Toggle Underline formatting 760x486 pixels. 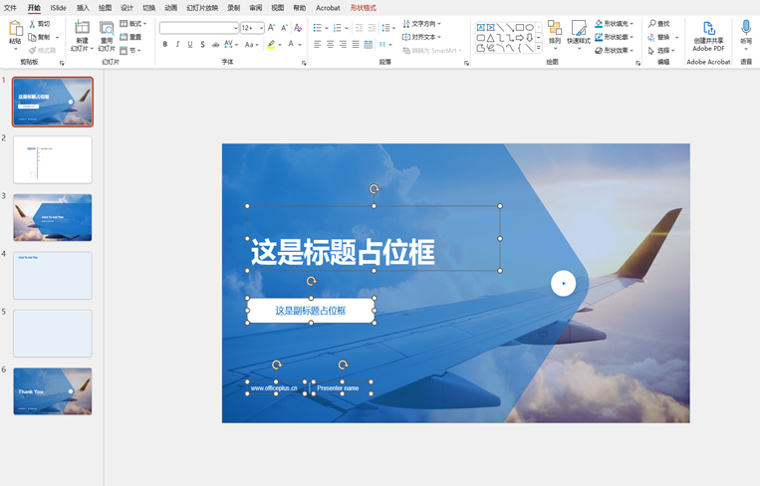click(x=190, y=44)
